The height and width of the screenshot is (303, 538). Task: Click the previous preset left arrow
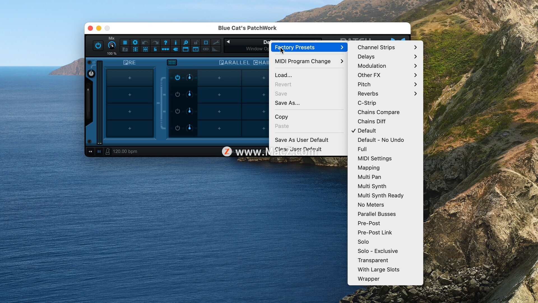pos(228,42)
